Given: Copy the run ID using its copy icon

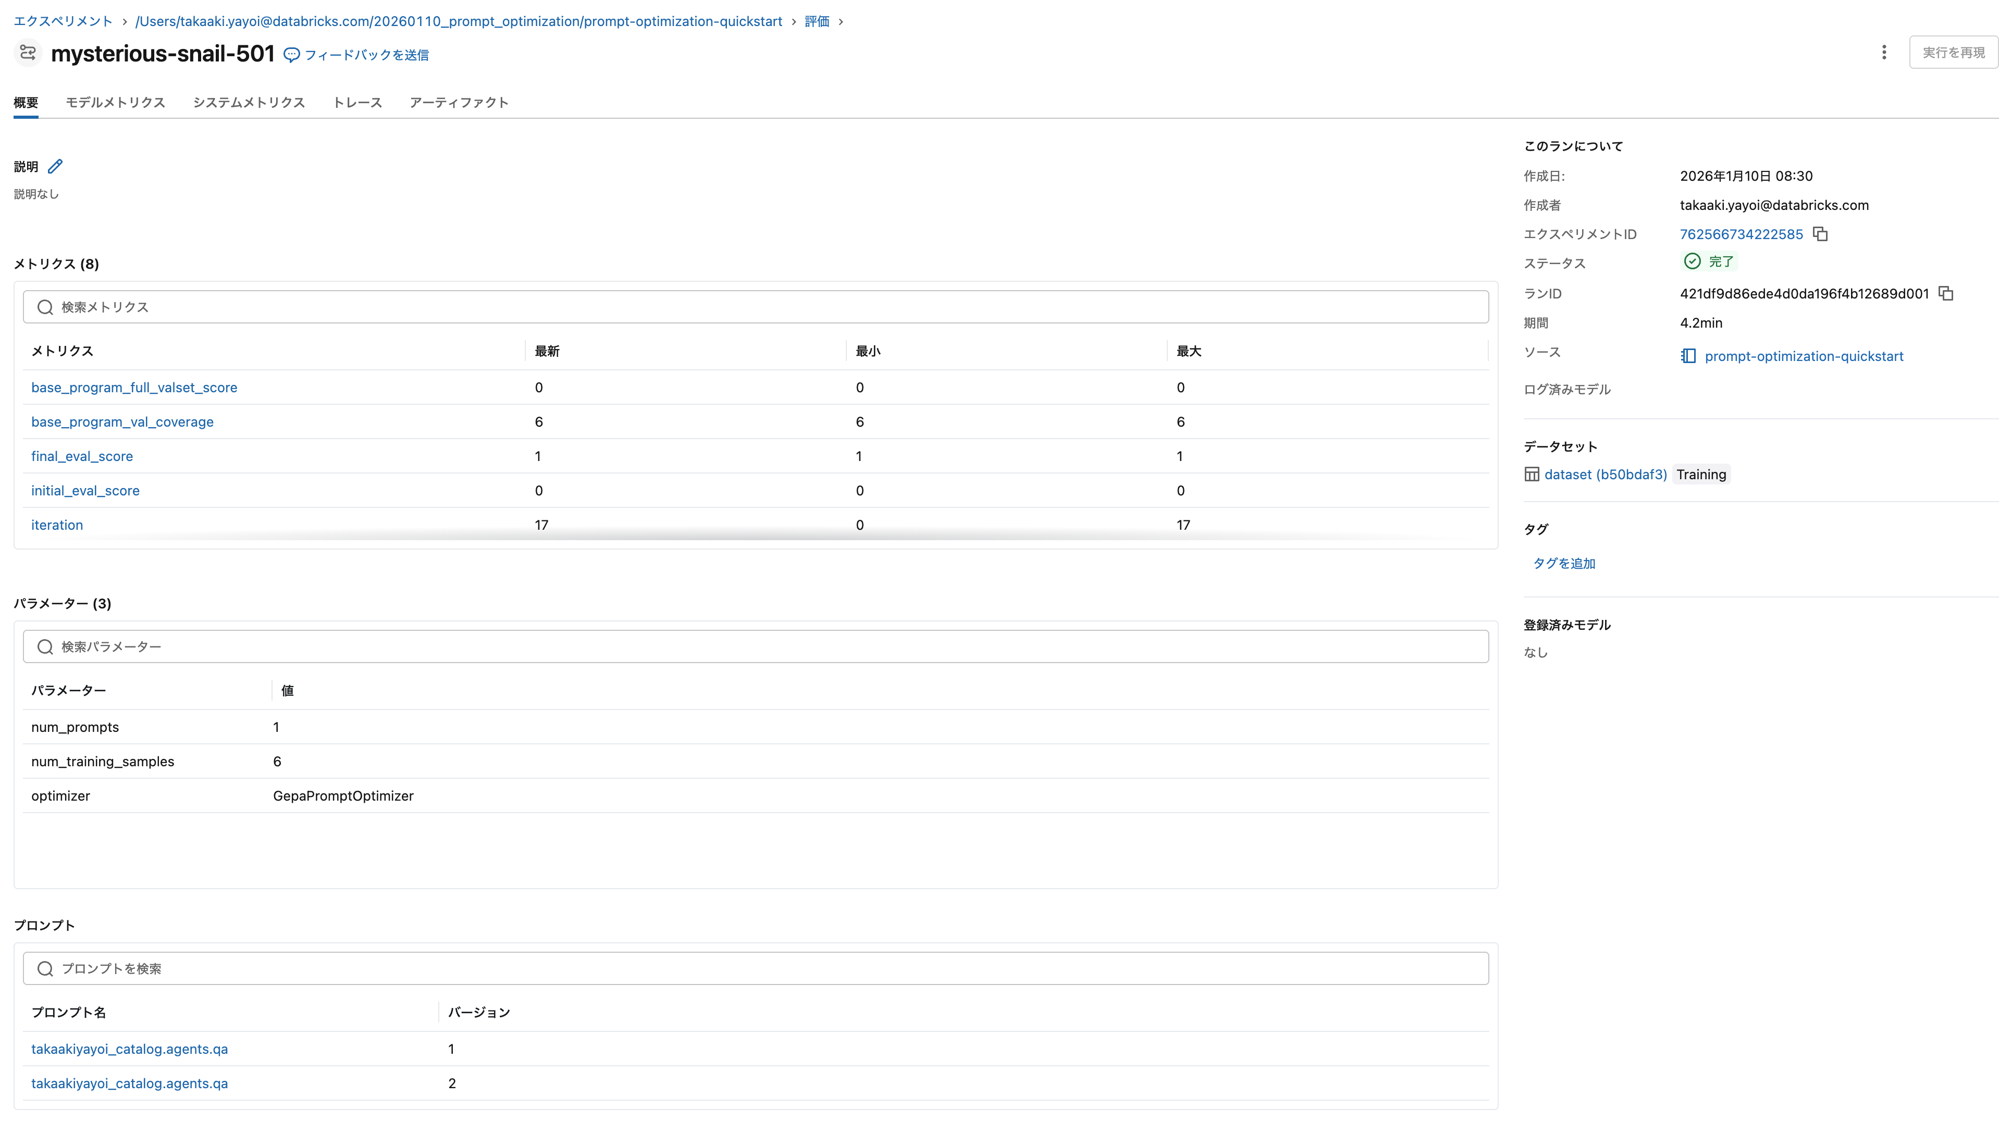Looking at the screenshot, I should 1945,293.
